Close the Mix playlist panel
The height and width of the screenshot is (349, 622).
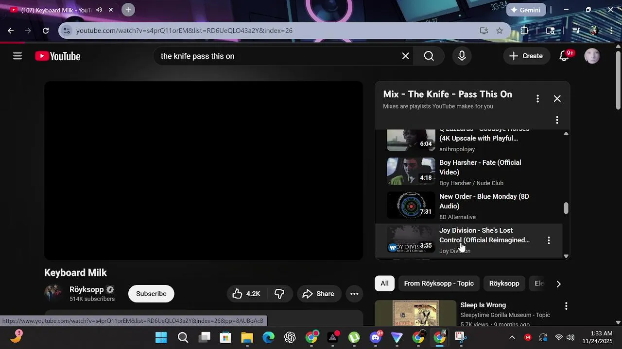[557, 98]
